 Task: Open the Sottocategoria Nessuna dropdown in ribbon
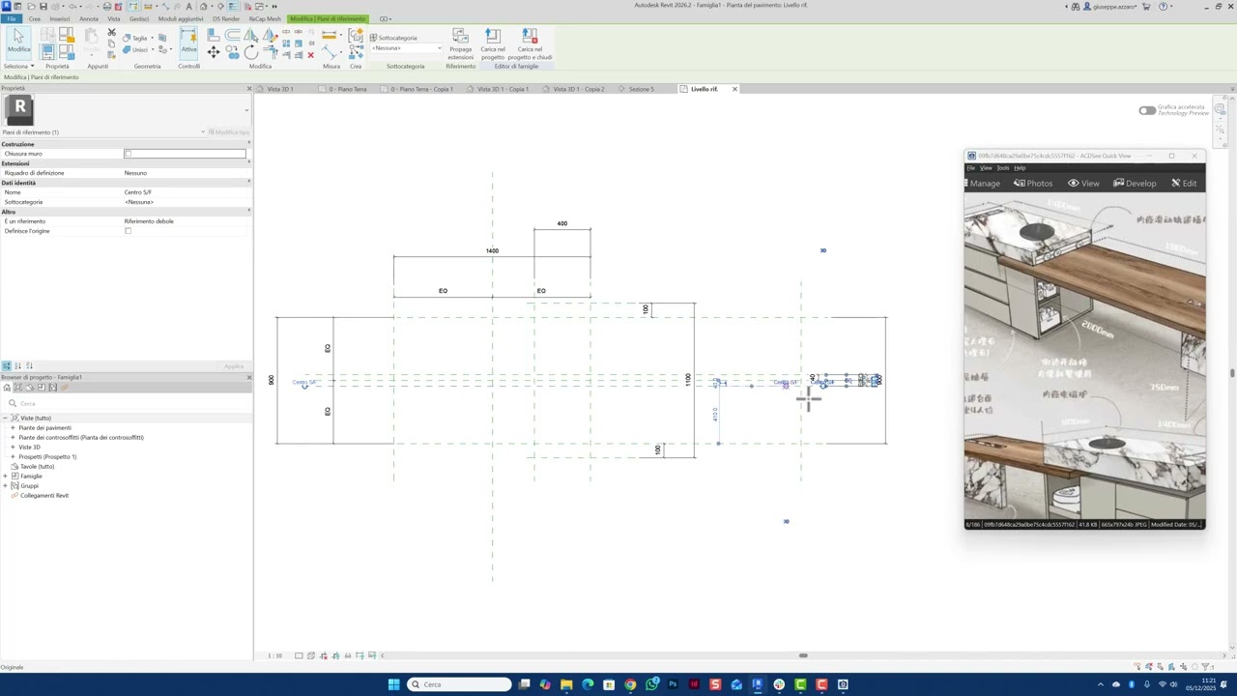[406, 48]
